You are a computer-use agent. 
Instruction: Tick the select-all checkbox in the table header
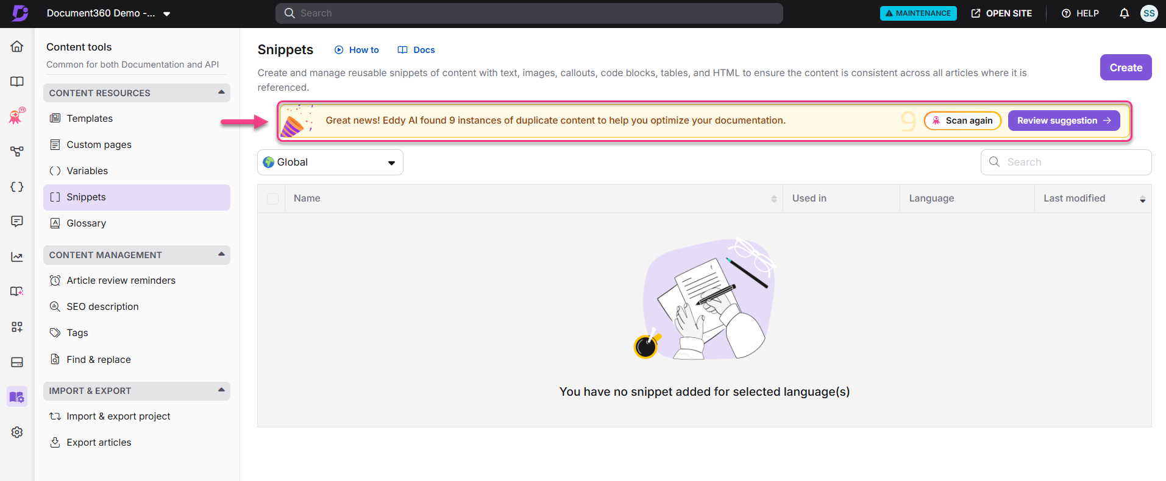click(272, 198)
